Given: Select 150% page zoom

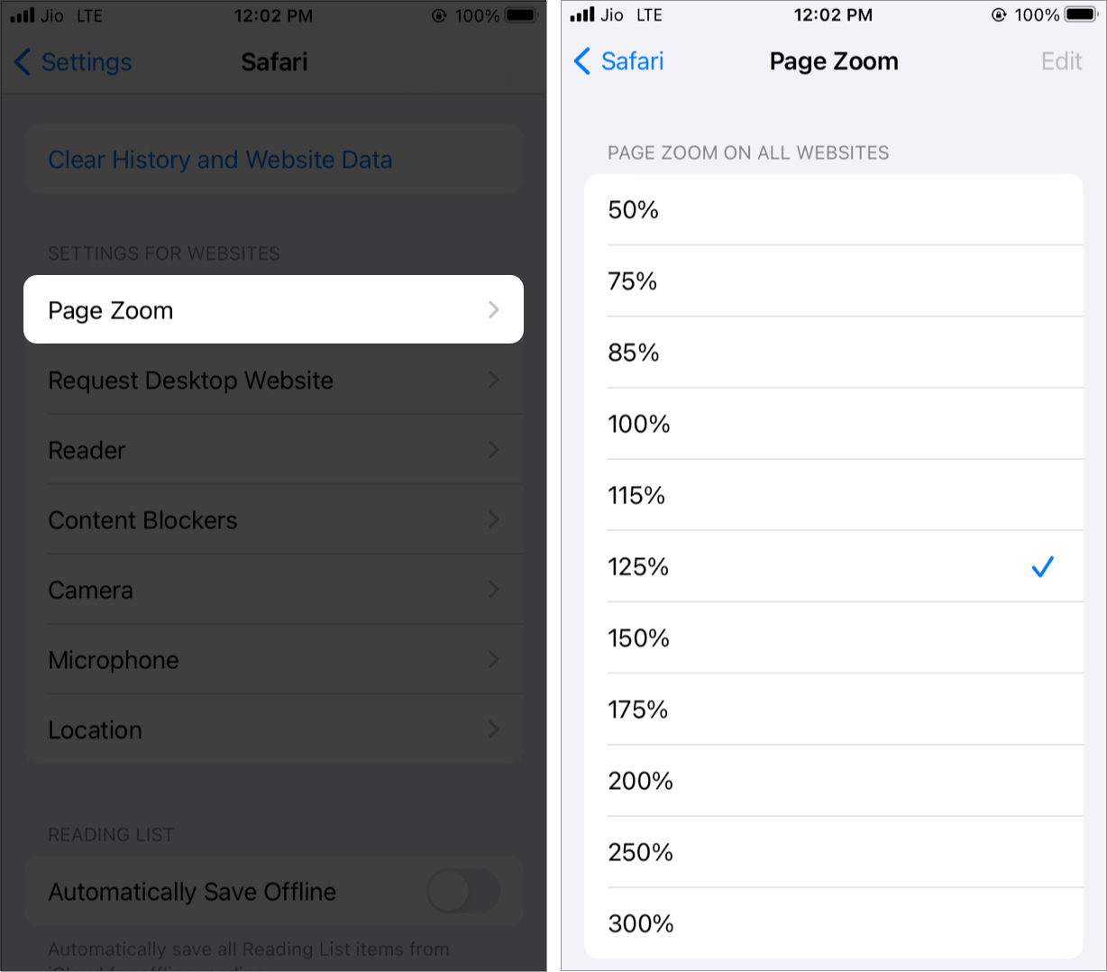Looking at the screenshot, I should pos(834,638).
